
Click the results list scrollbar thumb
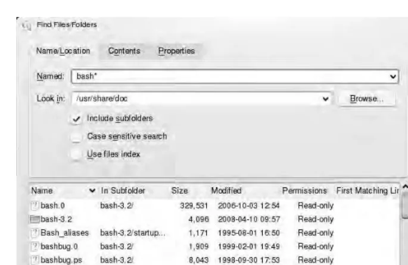coord(405,206)
